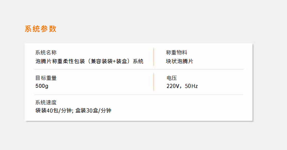Click the 盒装30盒/分钟 speed text
287x150 pixels.
point(93,111)
